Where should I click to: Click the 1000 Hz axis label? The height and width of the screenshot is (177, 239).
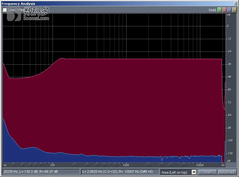[126, 165]
